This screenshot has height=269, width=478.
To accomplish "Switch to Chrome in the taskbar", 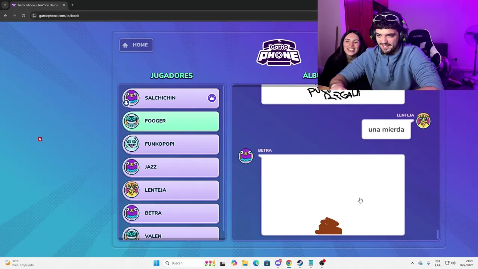I will 289,263.
